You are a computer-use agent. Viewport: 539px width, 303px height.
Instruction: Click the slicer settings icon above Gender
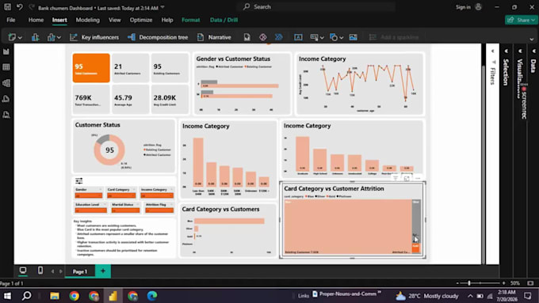click(x=79, y=181)
